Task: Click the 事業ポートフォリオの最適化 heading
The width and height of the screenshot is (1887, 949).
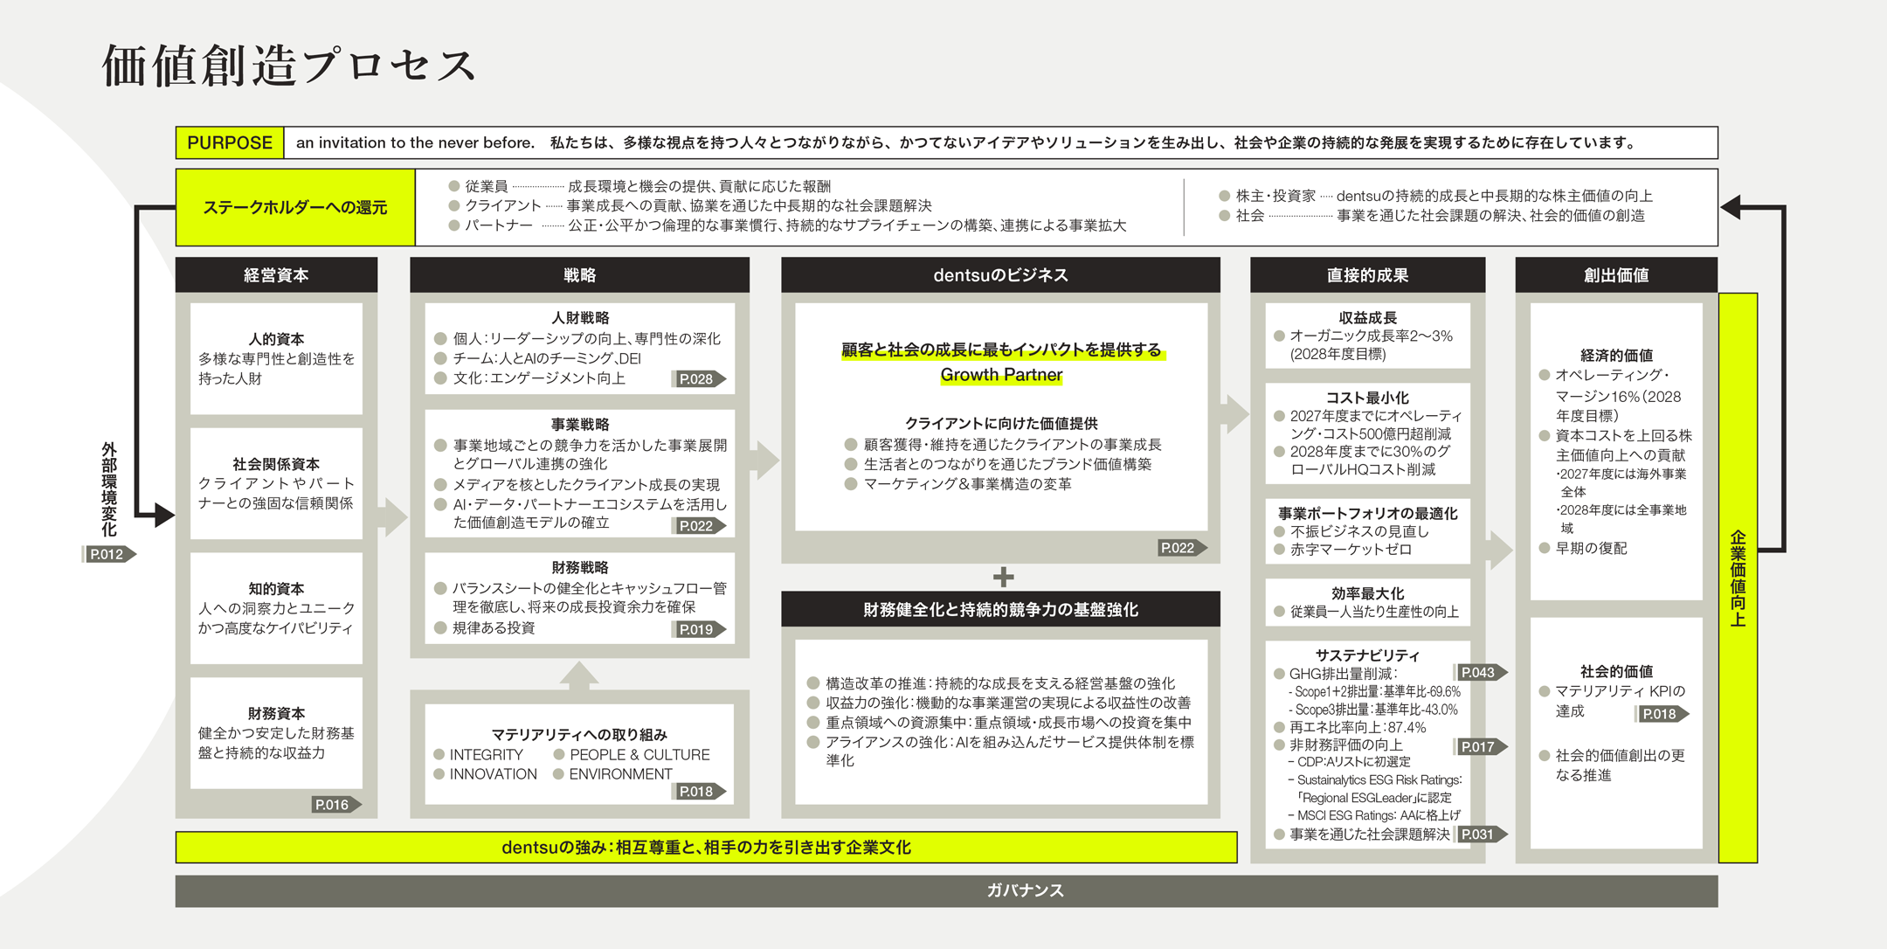Action: [x=1368, y=513]
